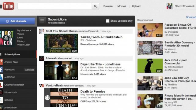Open gobelins subscription name

click(9, 100)
